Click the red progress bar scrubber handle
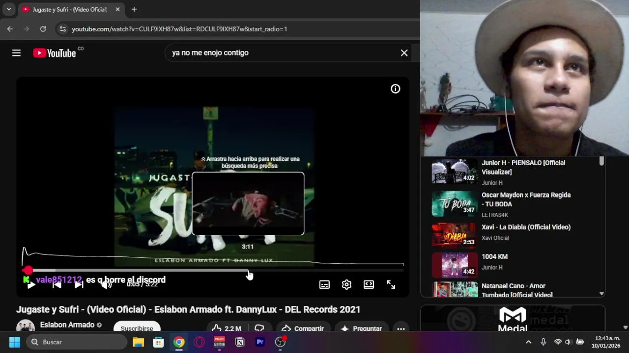The width and height of the screenshot is (629, 353). click(28, 270)
